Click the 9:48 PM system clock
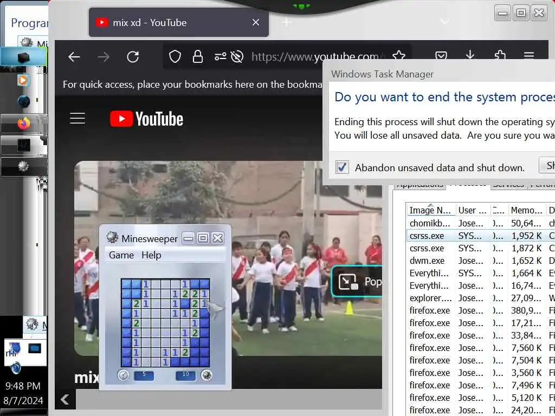Image resolution: width=555 pixels, height=416 pixels. point(23,386)
